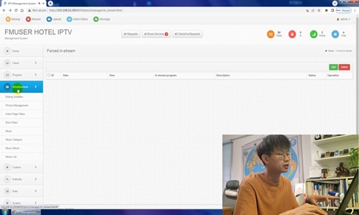Open a new browser tab with plus

[50, 3]
